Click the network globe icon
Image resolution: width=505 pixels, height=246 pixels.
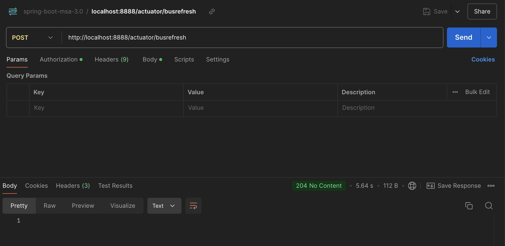[x=412, y=186]
